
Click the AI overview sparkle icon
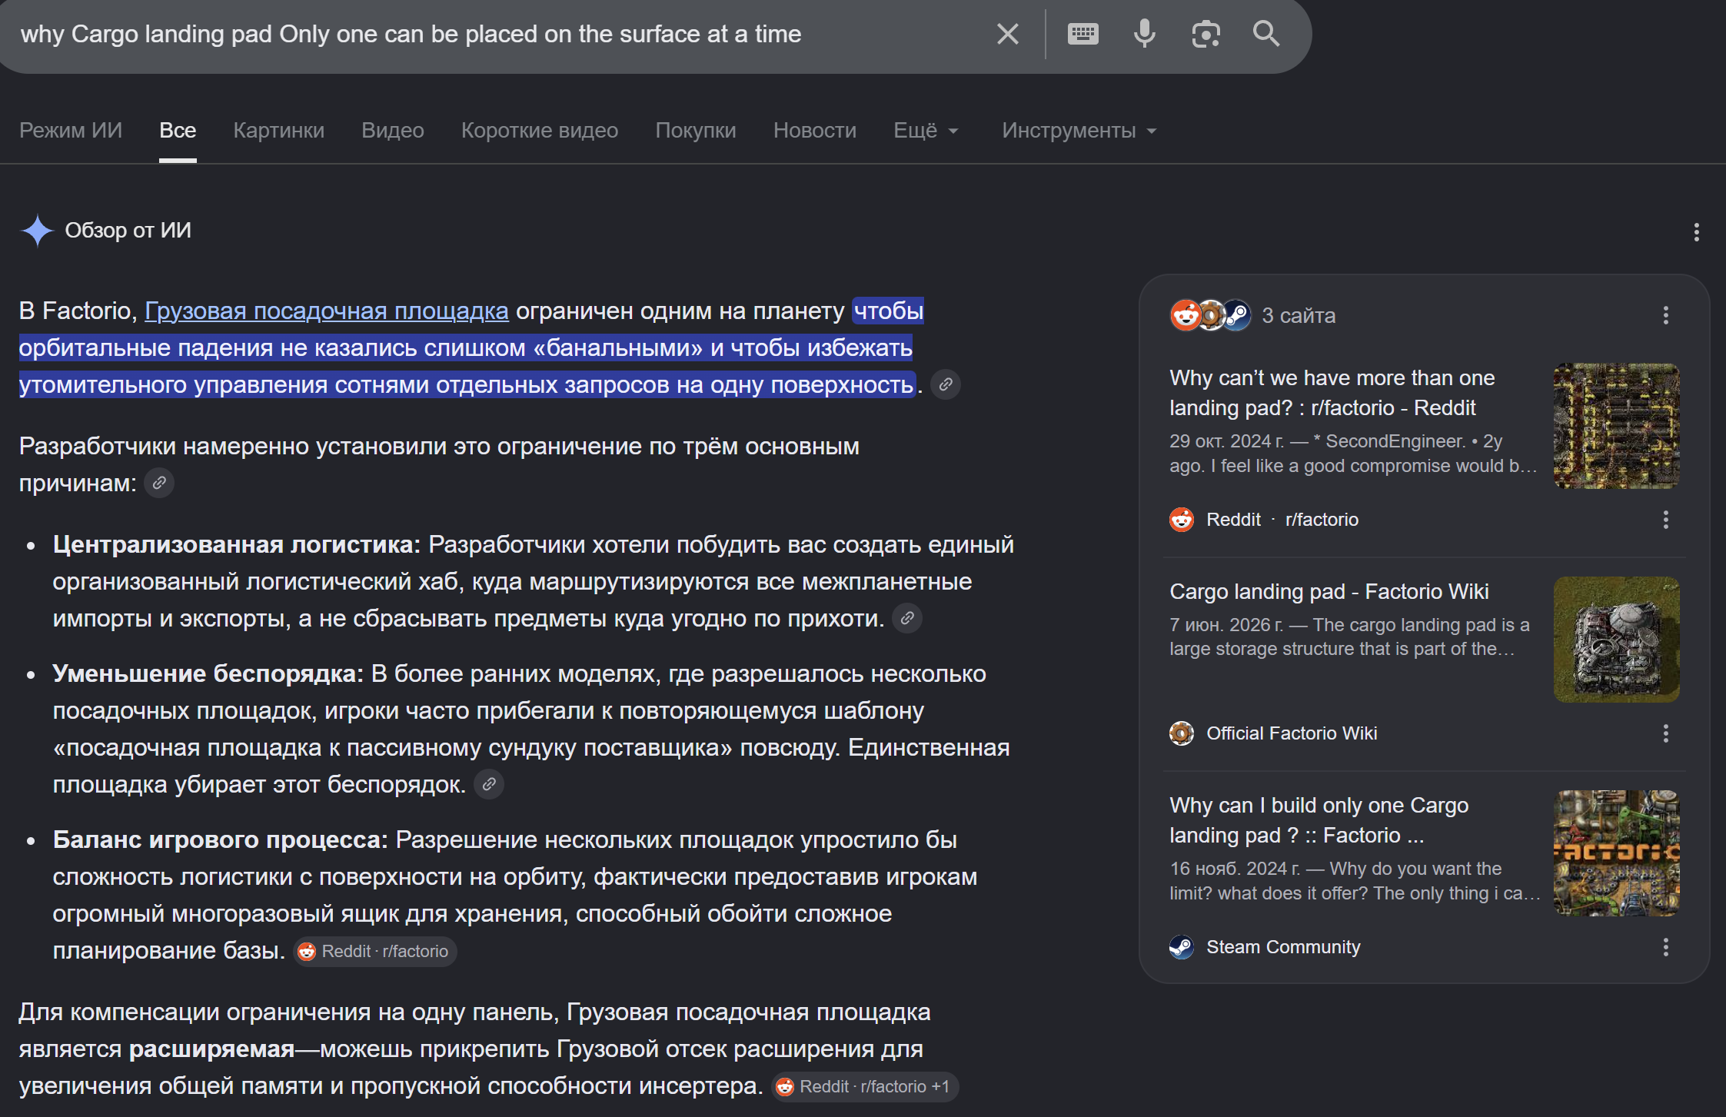pos(37,231)
